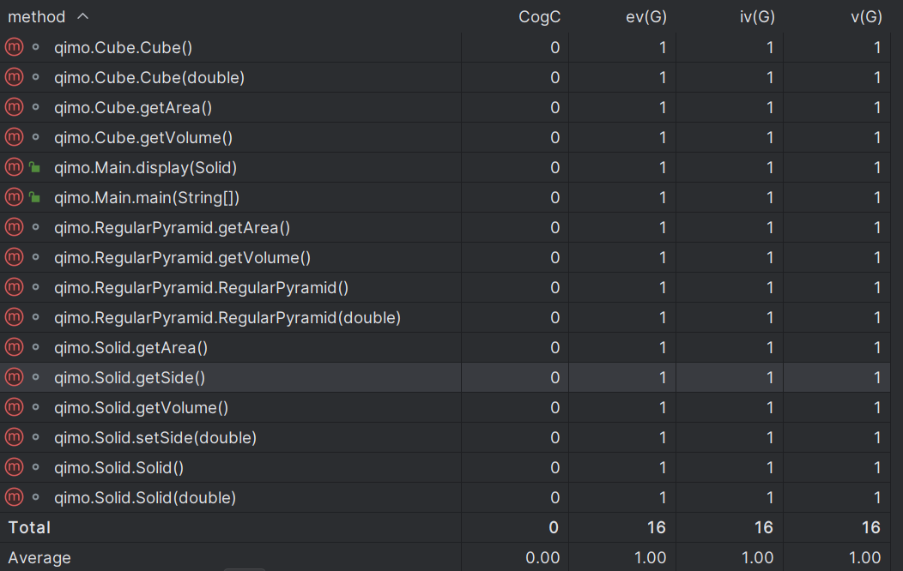Click green public lock icon for Main.display(Solid)
Screen dimensions: 903x571
[35, 168]
